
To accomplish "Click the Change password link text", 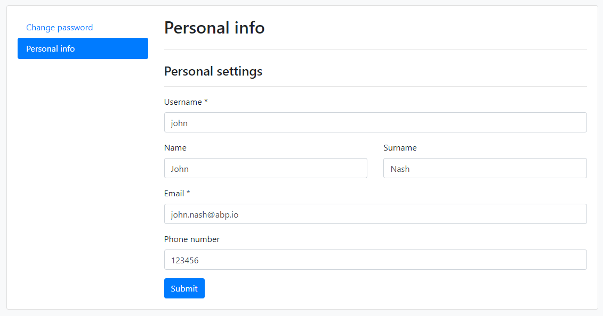I will [59, 27].
